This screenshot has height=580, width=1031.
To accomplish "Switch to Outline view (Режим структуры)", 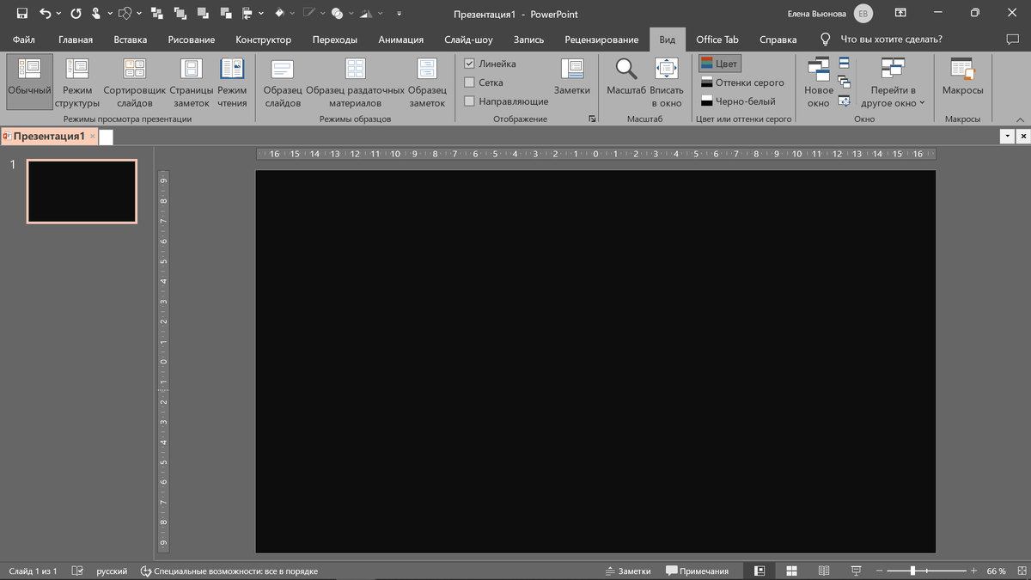I will click(x=77, y=82).
